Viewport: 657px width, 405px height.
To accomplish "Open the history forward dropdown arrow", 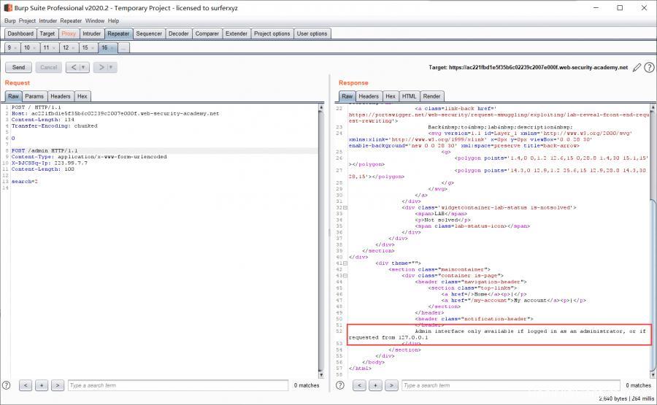I will [111, 67].
